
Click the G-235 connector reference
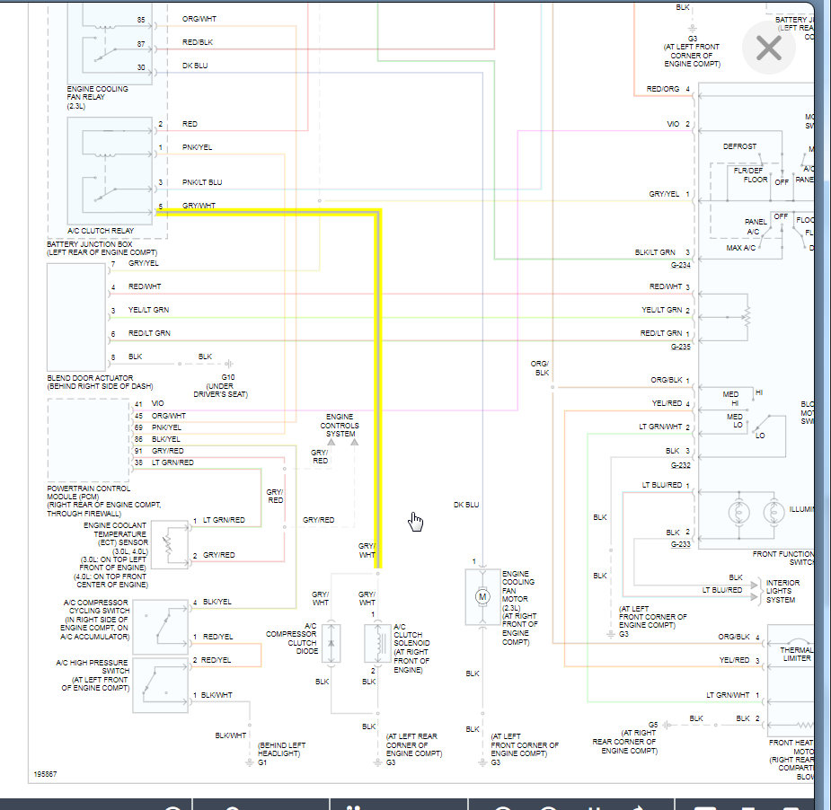[680, 347]
